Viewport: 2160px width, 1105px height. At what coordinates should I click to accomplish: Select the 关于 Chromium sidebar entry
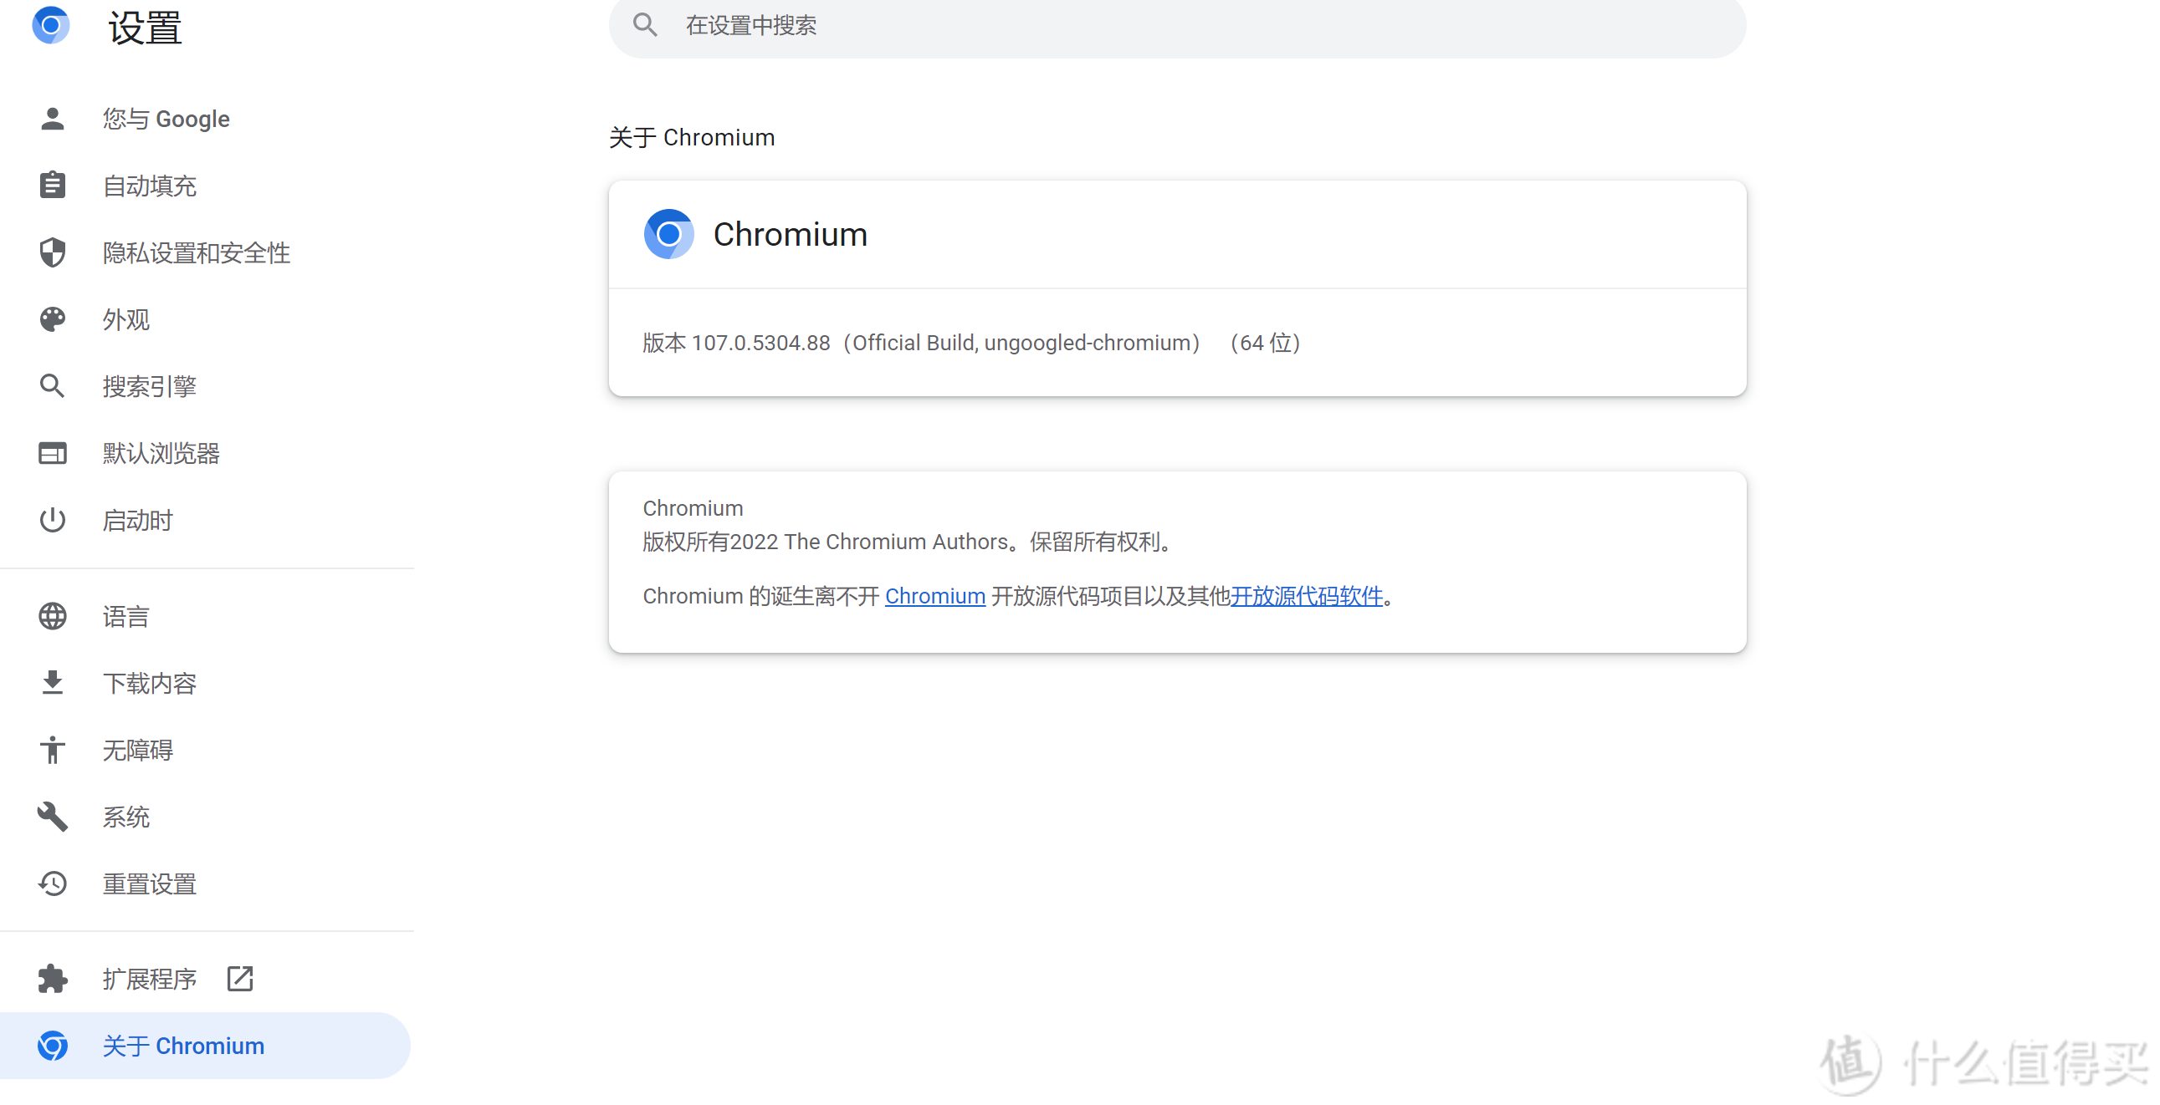click(183, 1046)
